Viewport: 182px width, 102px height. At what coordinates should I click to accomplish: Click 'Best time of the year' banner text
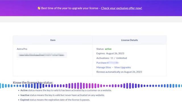70,8
